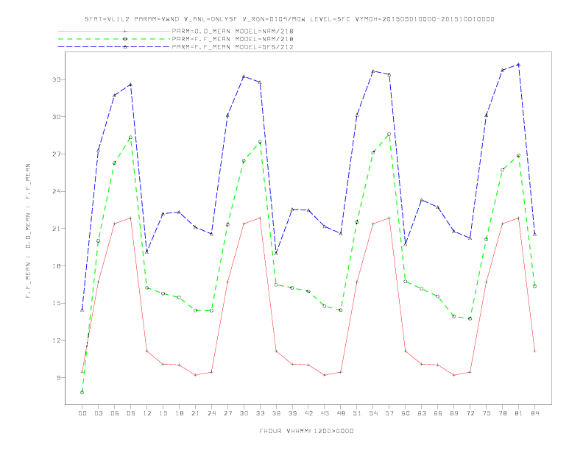The width and height of the screenshot is (583, 450).
Task: Click blue GFS triangle data point at hour 81
Action: pos(518,65)
